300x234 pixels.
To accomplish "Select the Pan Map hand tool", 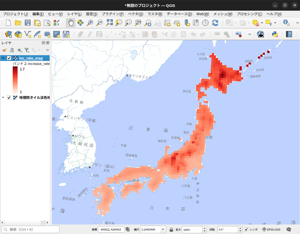I will coord(71,23).
